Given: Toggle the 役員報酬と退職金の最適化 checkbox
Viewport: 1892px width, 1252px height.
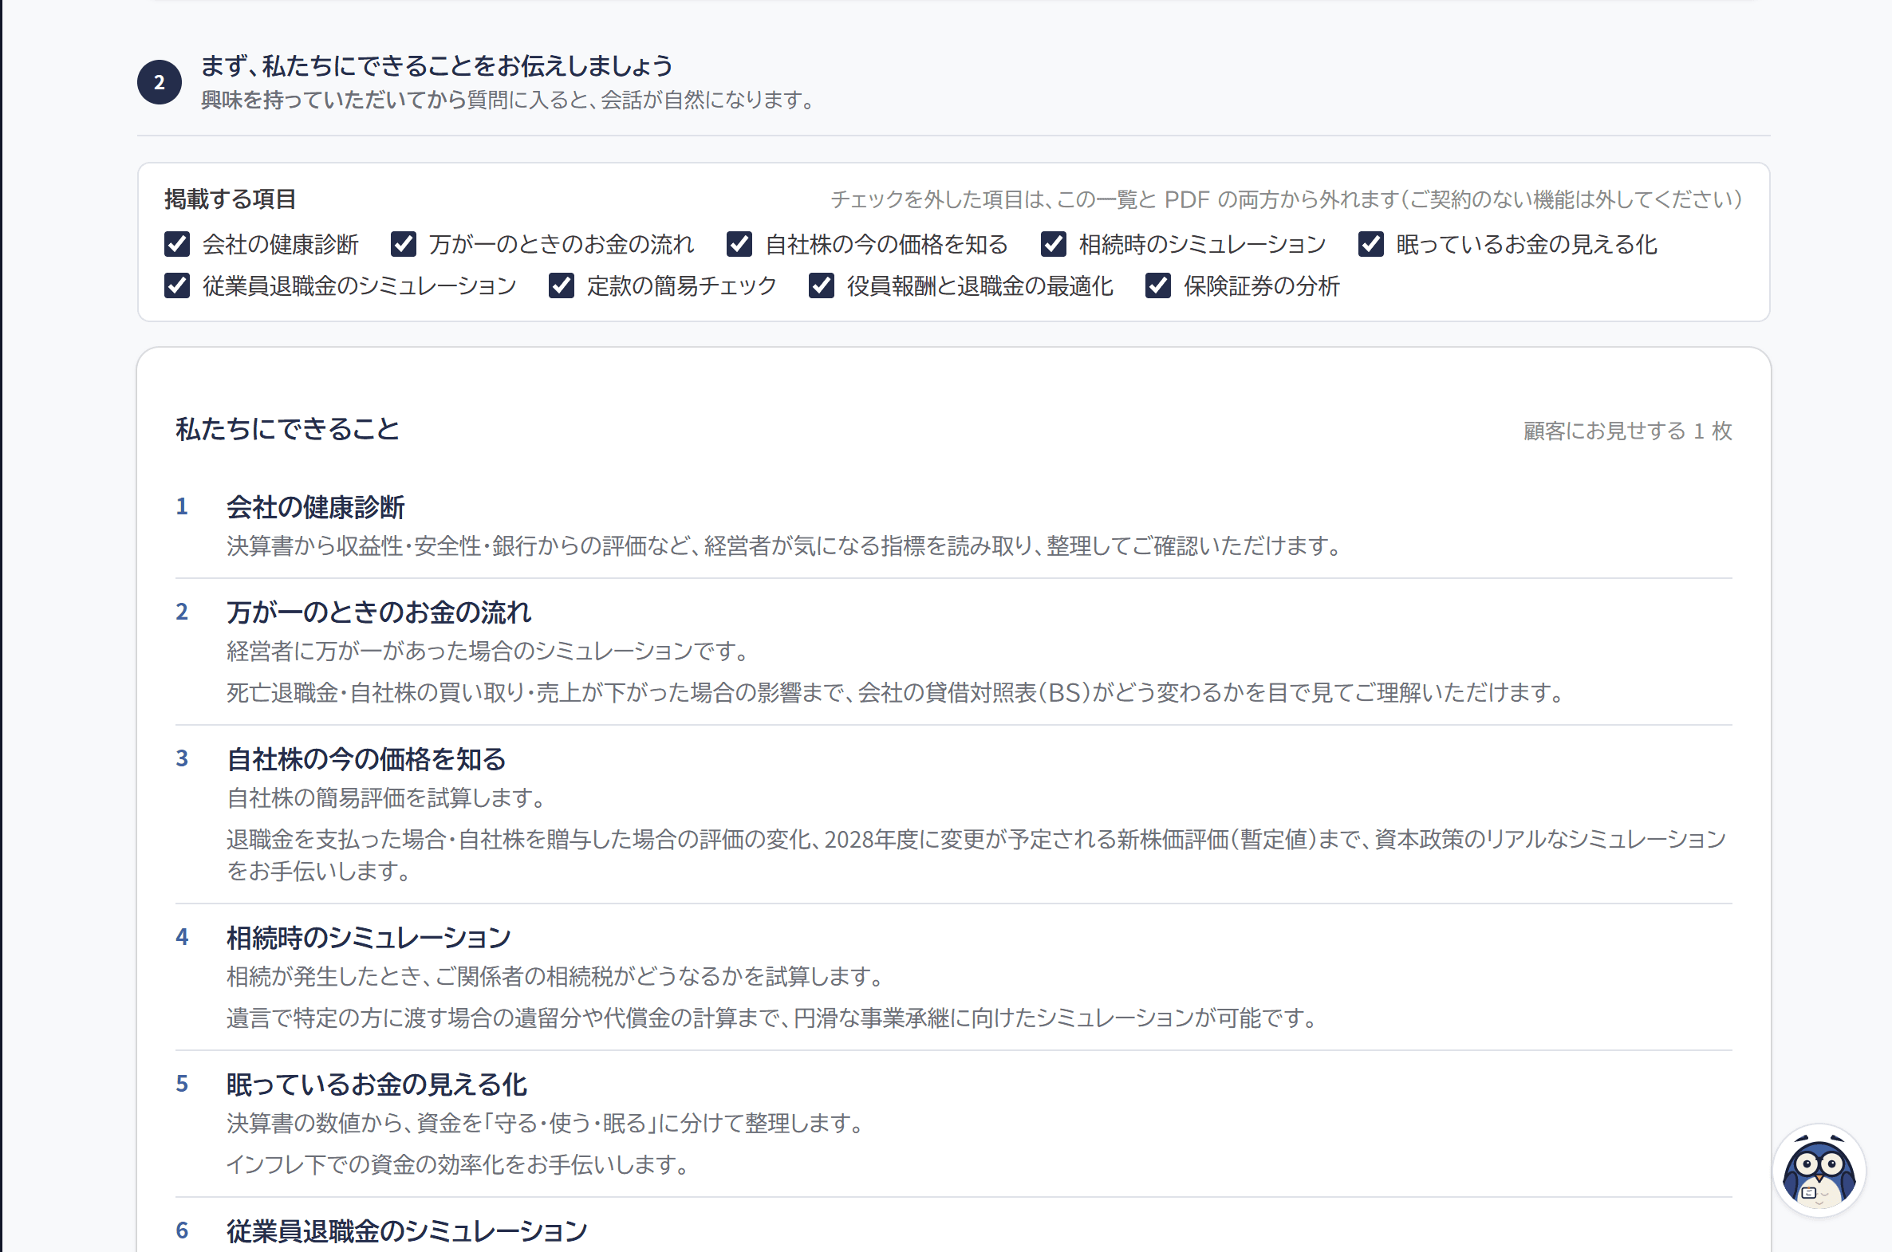Looking at the screenshot, I should point(822,285).
